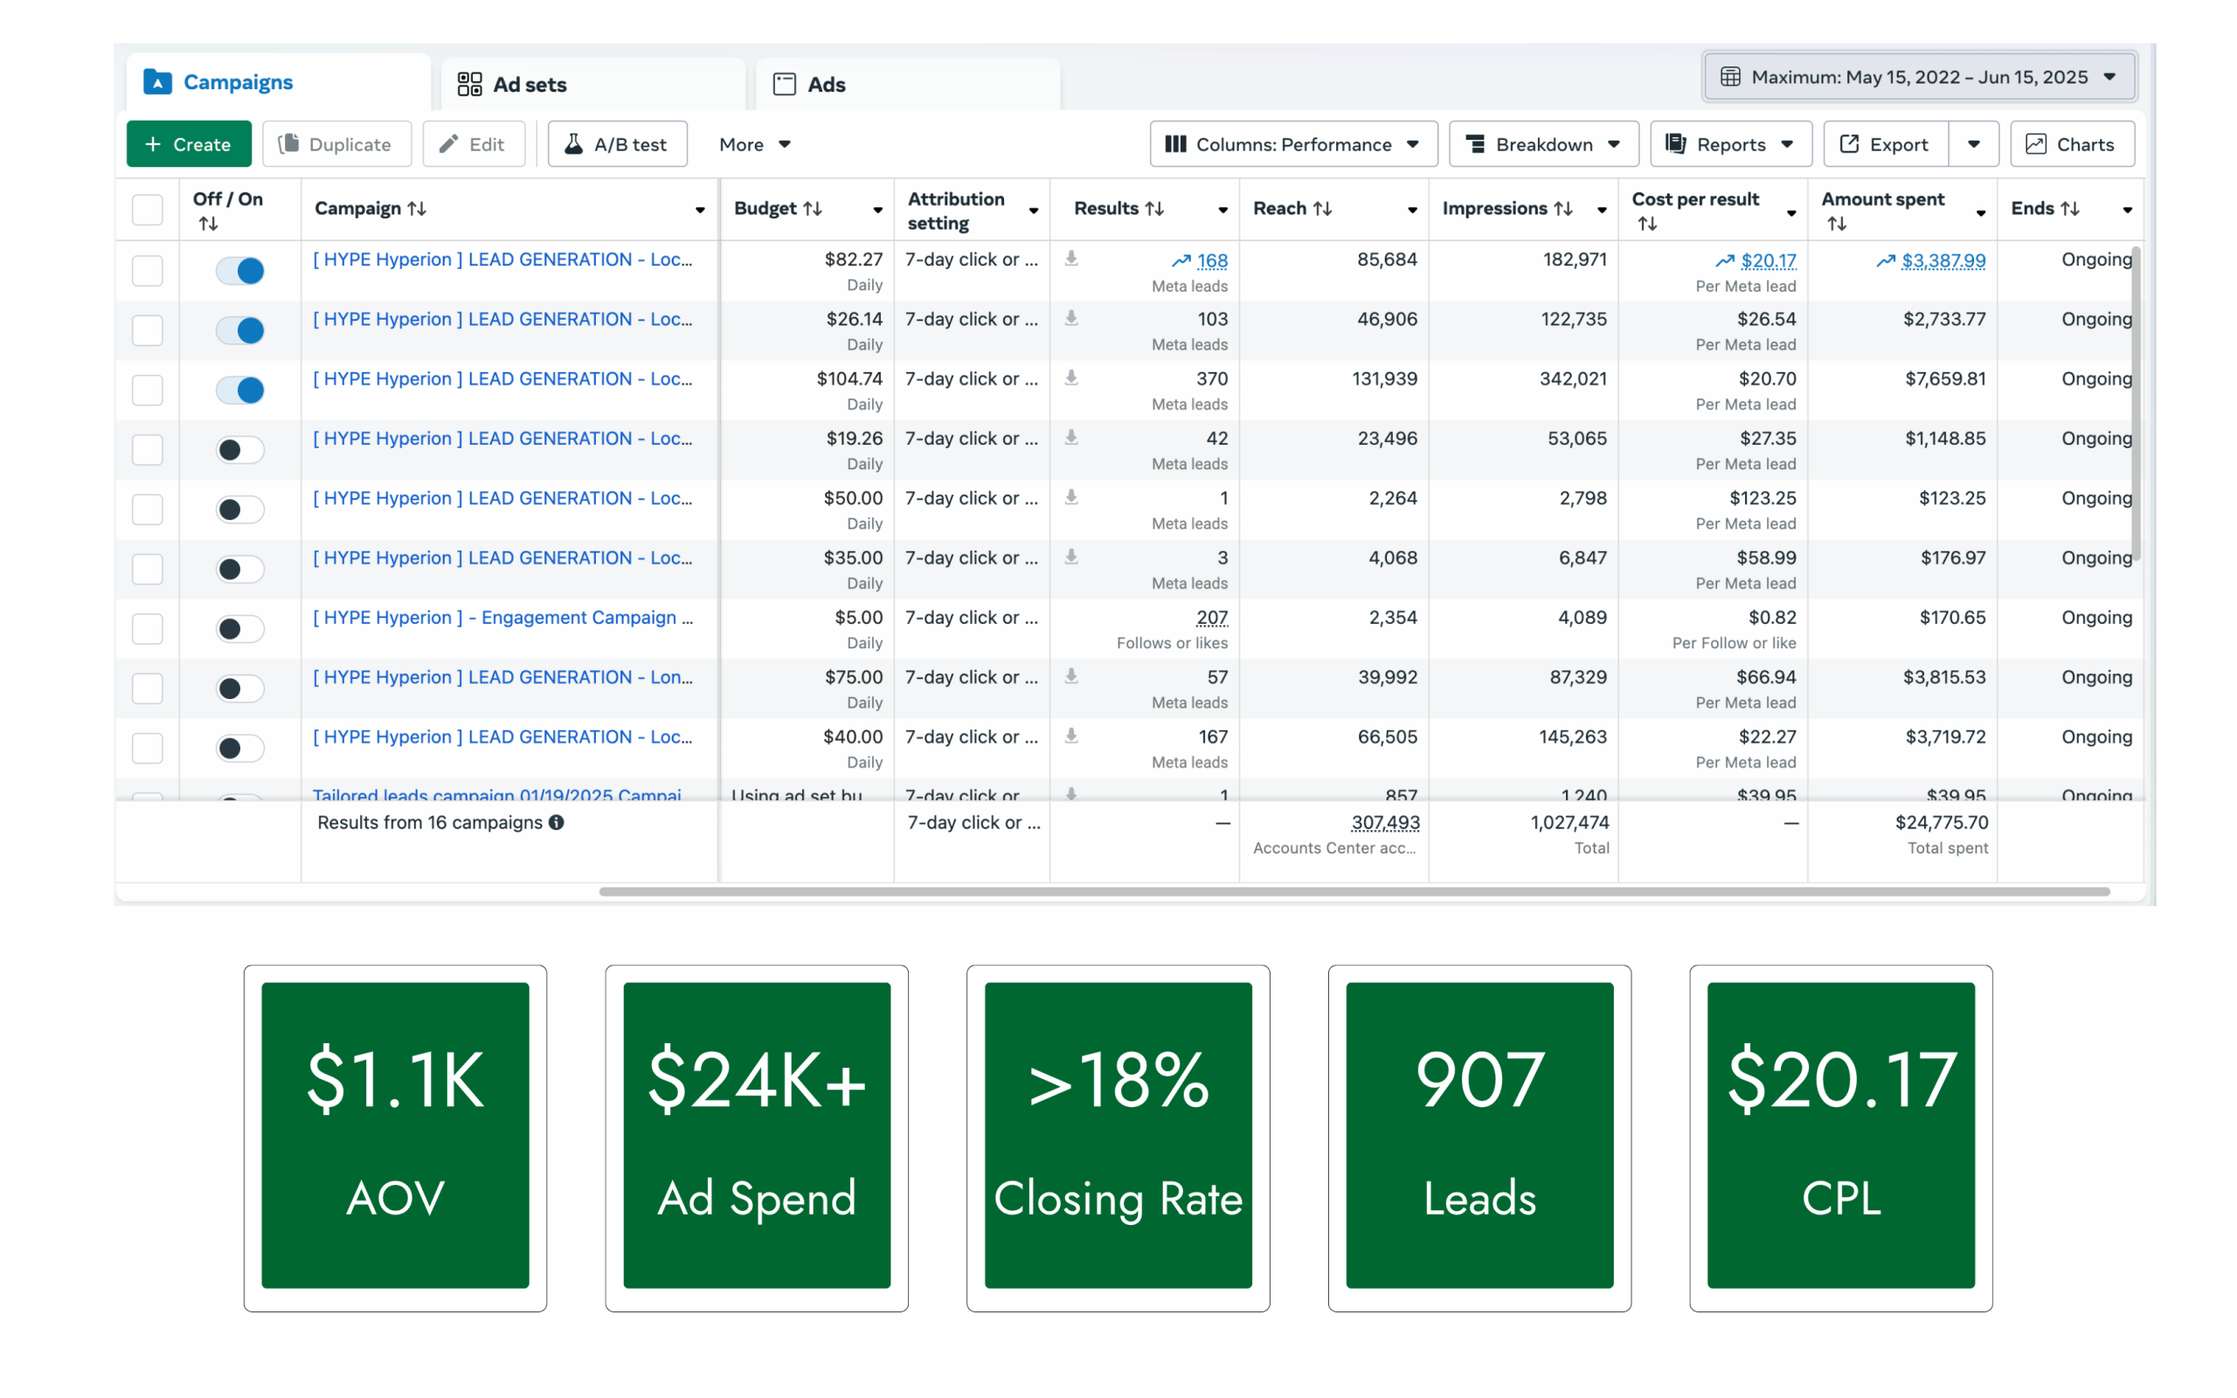Click the Ads square icon
This screenshot has width=2237, height=1398.
point(785,84)
